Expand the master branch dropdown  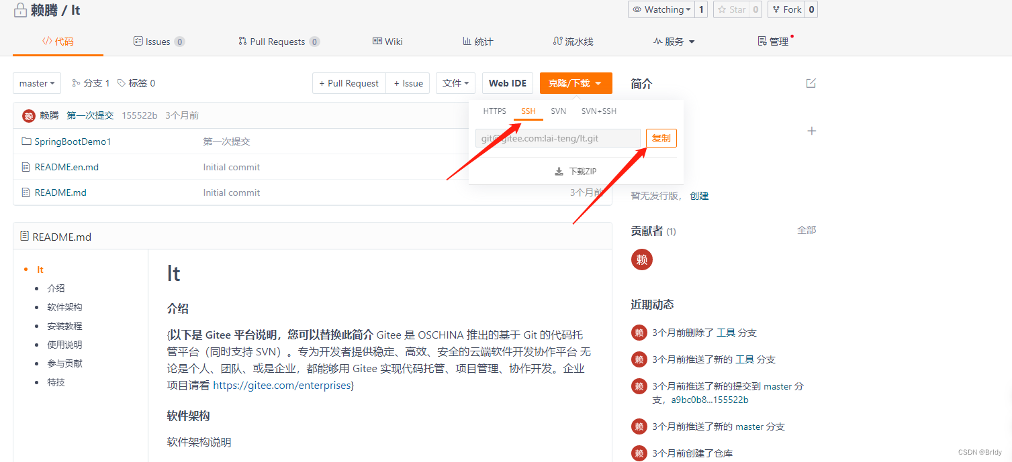point(37,83)
